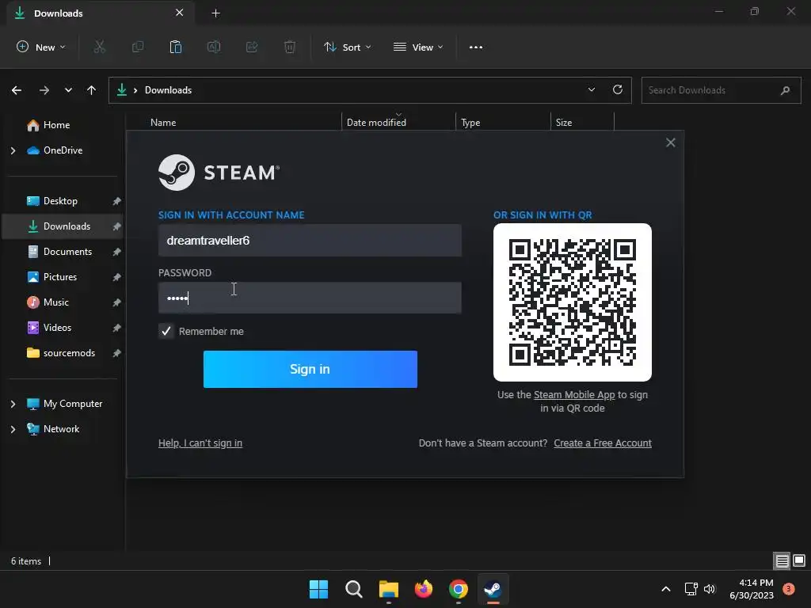Click the Cut scissors icon in toolbar

coord(99,47)
